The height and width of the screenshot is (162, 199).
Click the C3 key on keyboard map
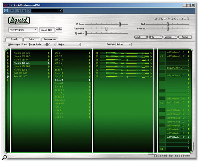click(x=162, y=56)
